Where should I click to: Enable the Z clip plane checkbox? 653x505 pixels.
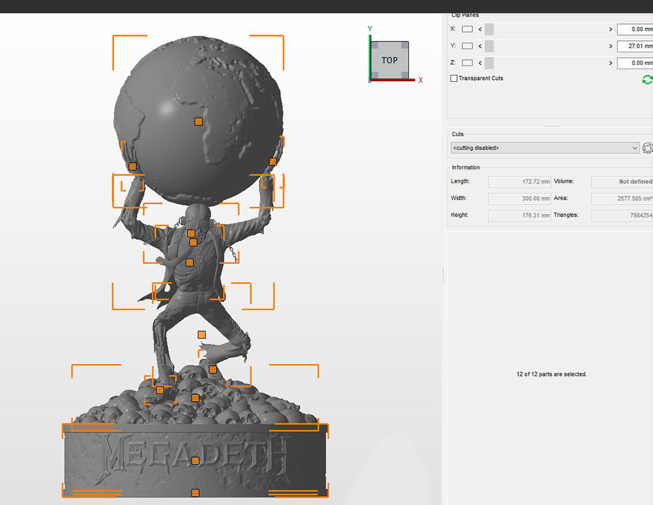467,62
